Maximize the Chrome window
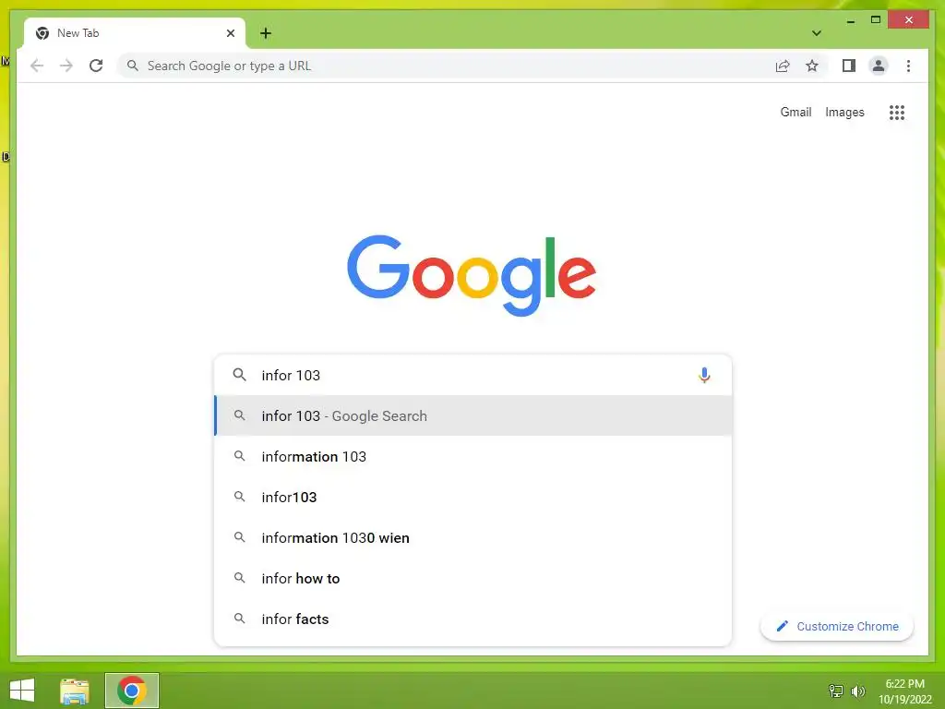Screen dimensions: 945x709 [x=876, y=20]
